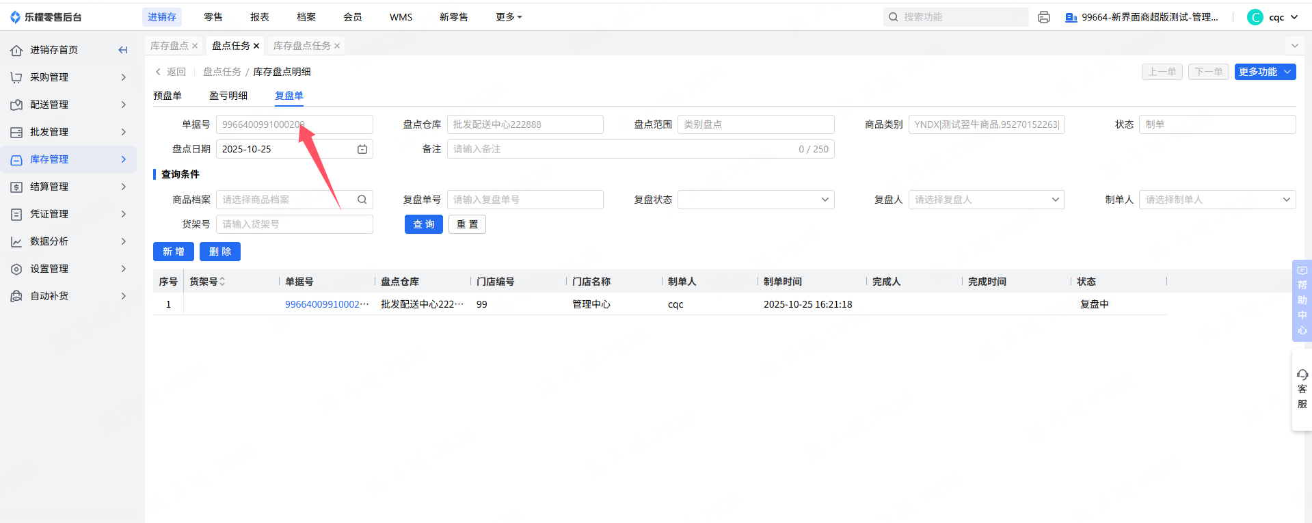Open the calendar picker for 盘点日期
This screenshot has height=523, width=1312.
(362, 149)
